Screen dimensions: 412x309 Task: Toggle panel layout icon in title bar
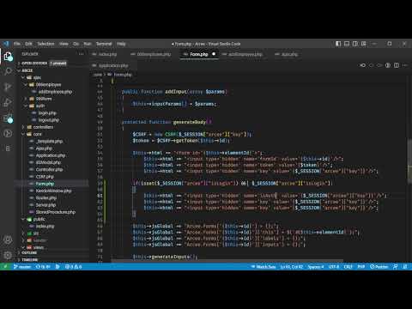tap(347, 44)
